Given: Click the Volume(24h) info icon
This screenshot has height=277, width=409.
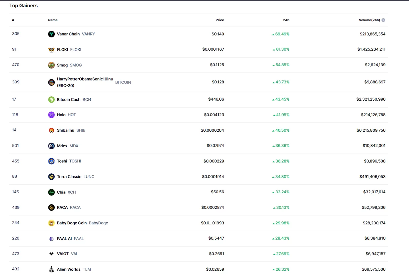Looking at the screenshot, I should (x=383, y=20).
